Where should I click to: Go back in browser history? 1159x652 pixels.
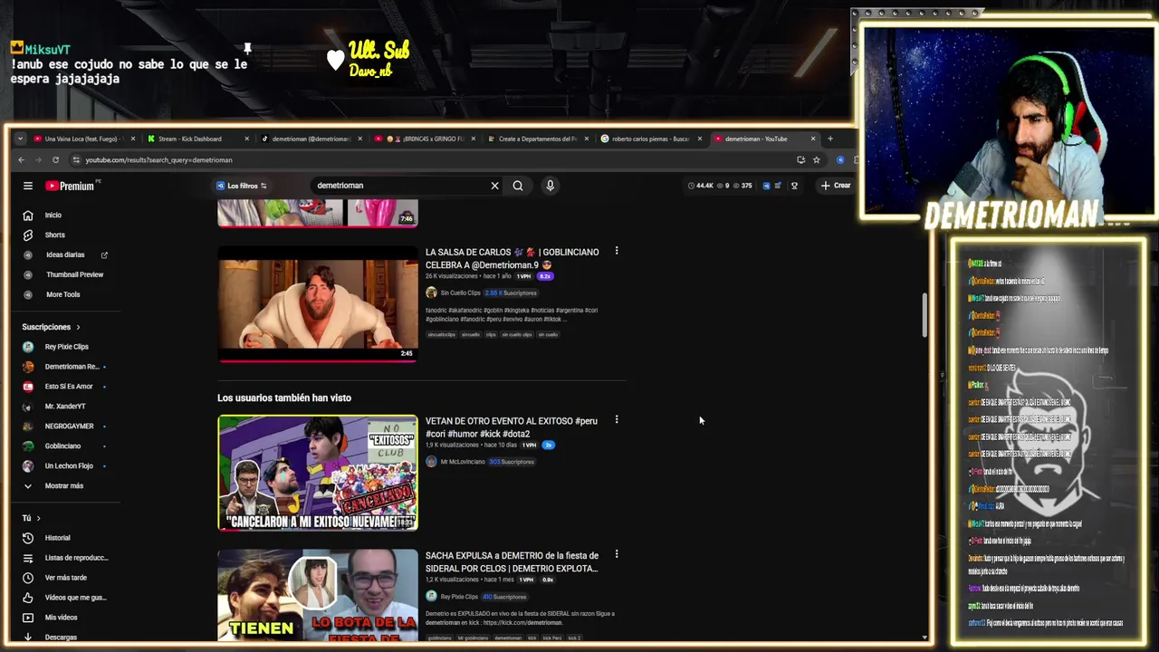point(22,160)
